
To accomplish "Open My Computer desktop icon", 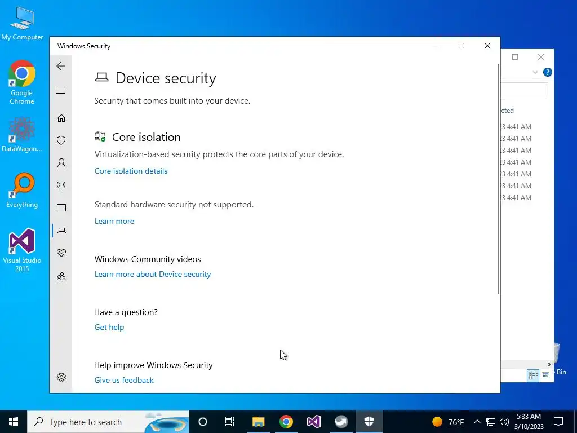I will [x=22, y=23].
